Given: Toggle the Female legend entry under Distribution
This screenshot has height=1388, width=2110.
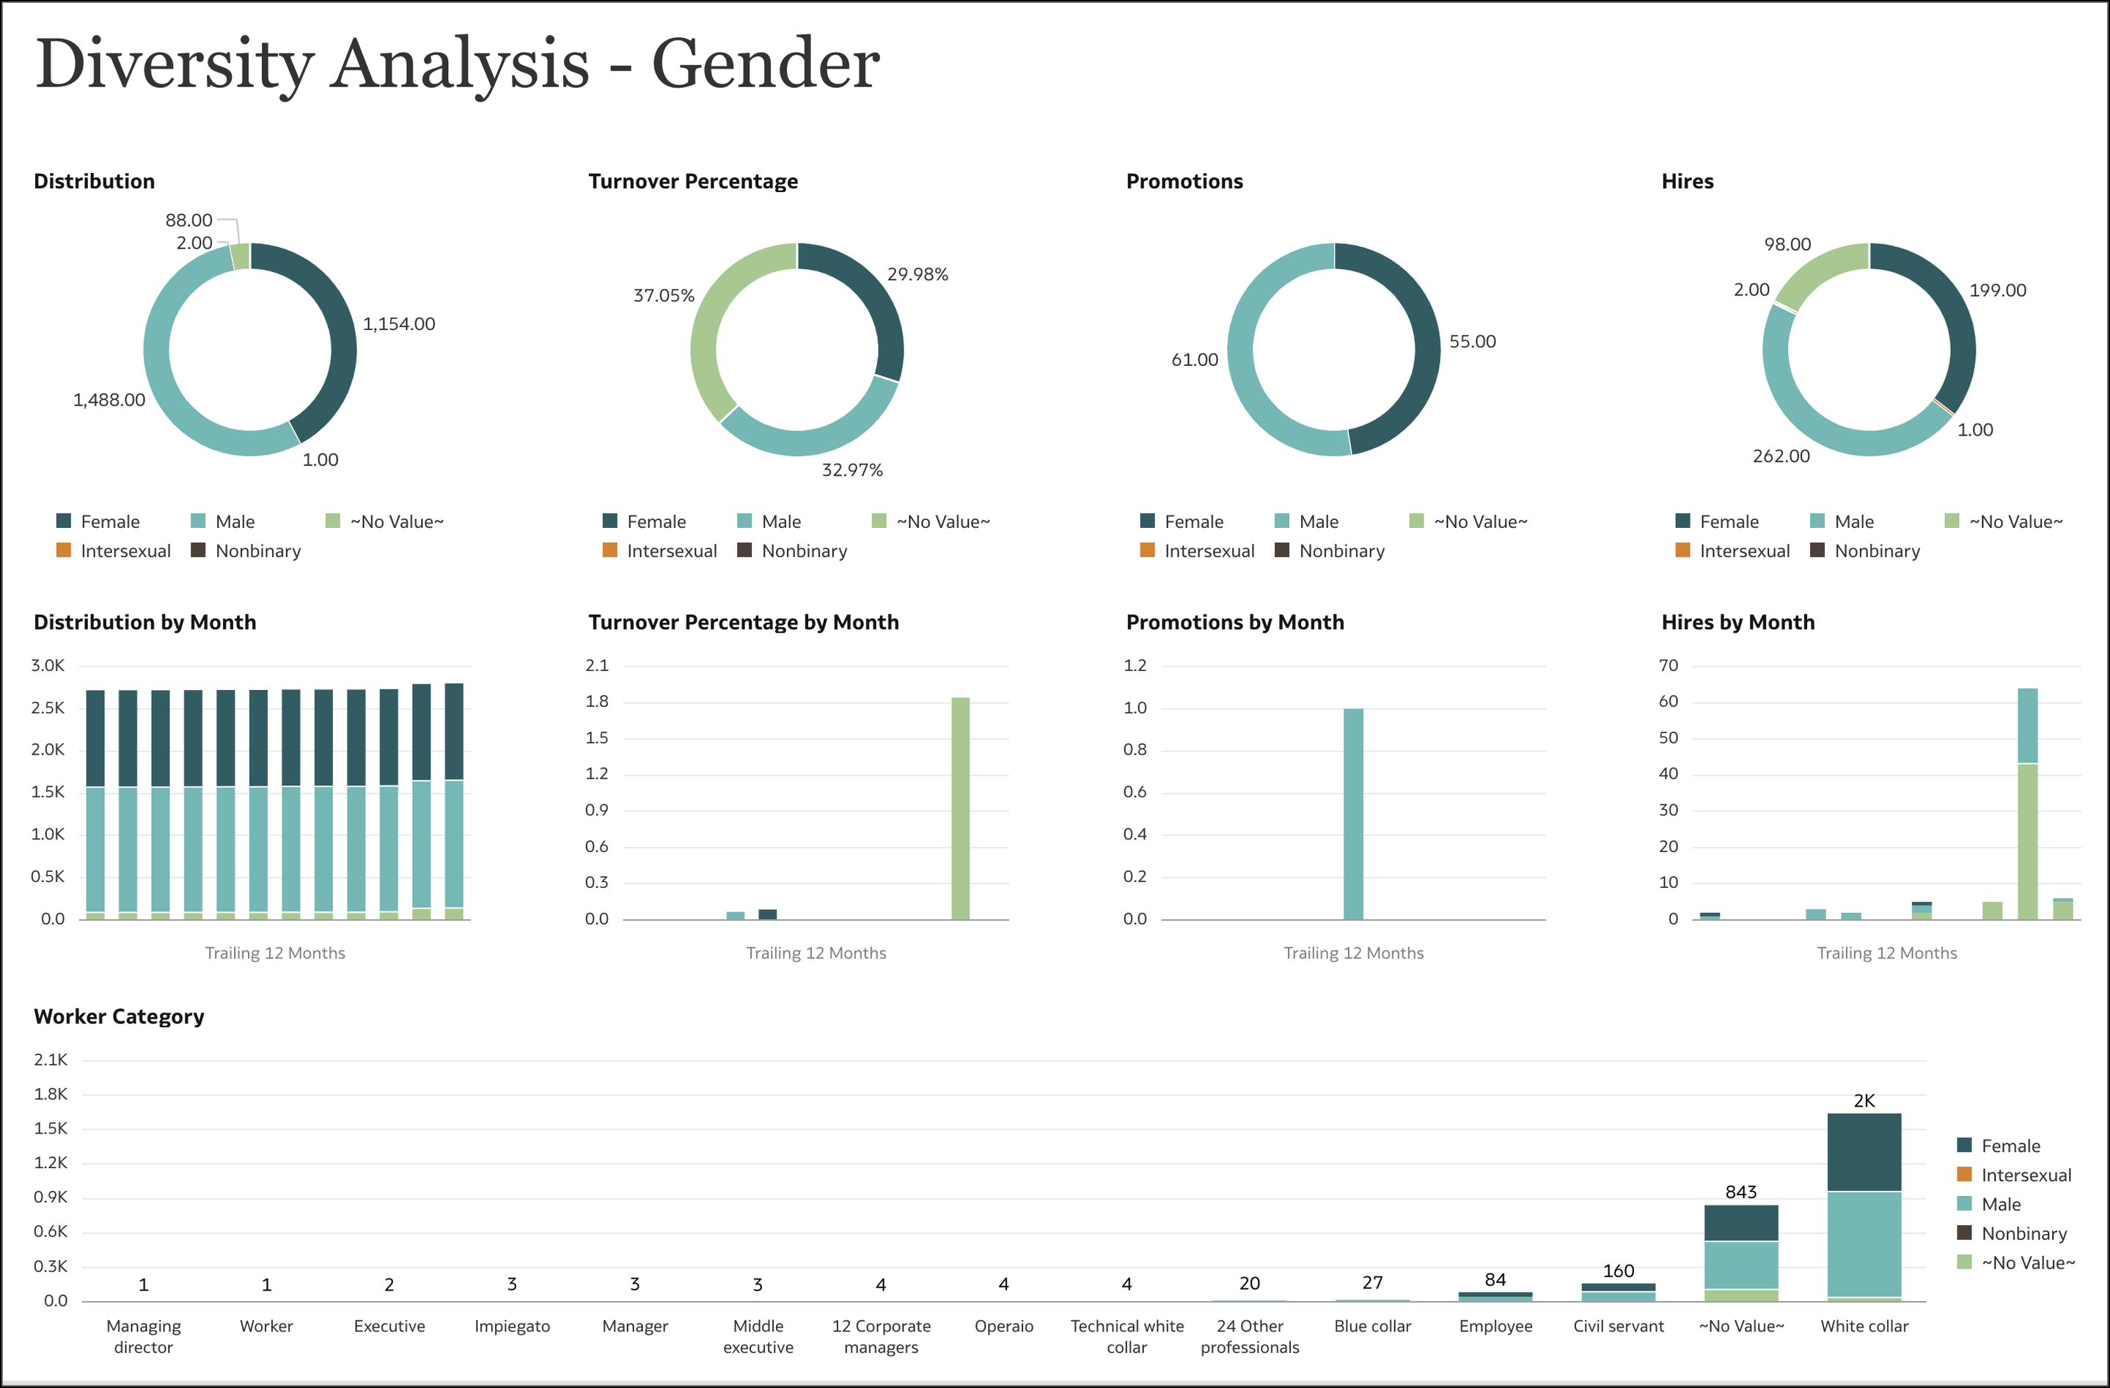Looking at the screenshot, I should (x=106, y=521).
